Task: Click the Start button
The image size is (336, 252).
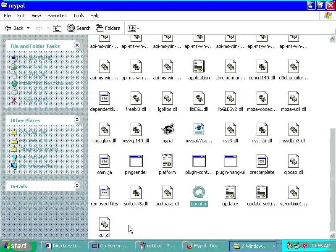Action: 18,246
